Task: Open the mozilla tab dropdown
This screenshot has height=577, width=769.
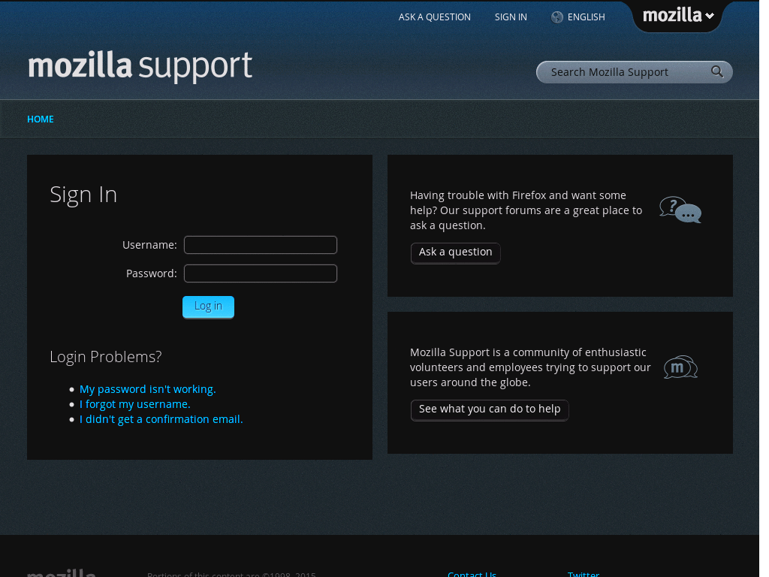Action: click(678, 16)
